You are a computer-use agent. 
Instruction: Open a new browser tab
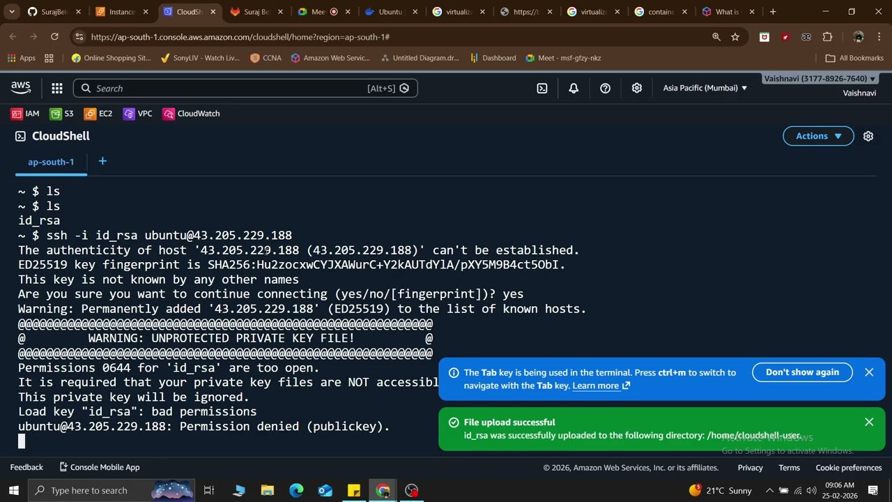tap(773, 12)
